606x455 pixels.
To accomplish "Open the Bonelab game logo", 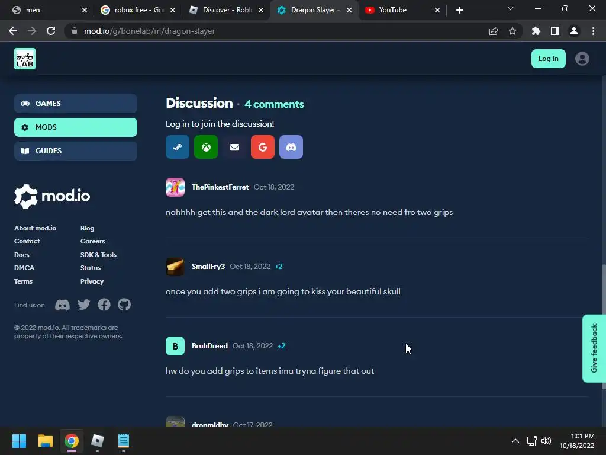I will pos(25,59).
